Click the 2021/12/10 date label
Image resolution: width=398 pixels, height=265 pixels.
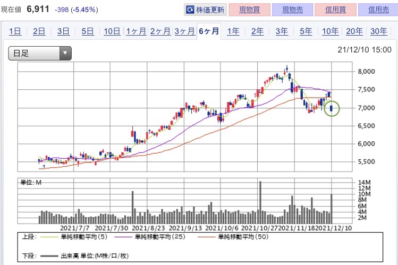coord(334,228)
